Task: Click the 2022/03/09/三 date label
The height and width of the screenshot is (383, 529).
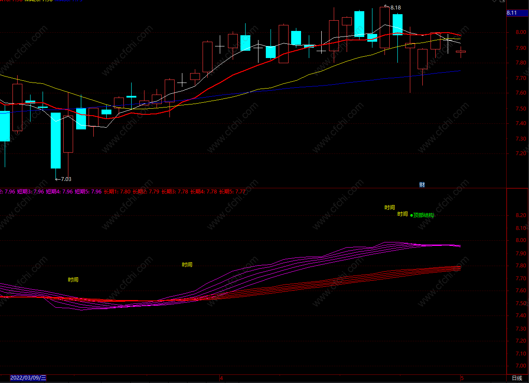Action: (x=28, y=378)
